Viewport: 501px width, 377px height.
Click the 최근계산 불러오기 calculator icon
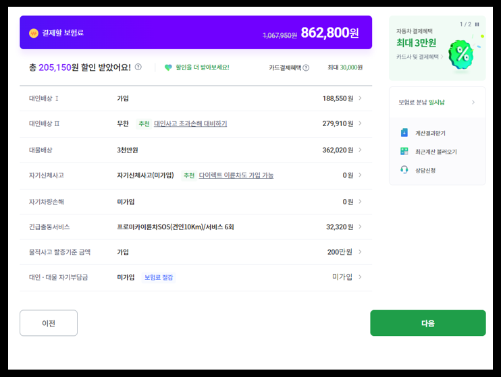pos(404,151)
